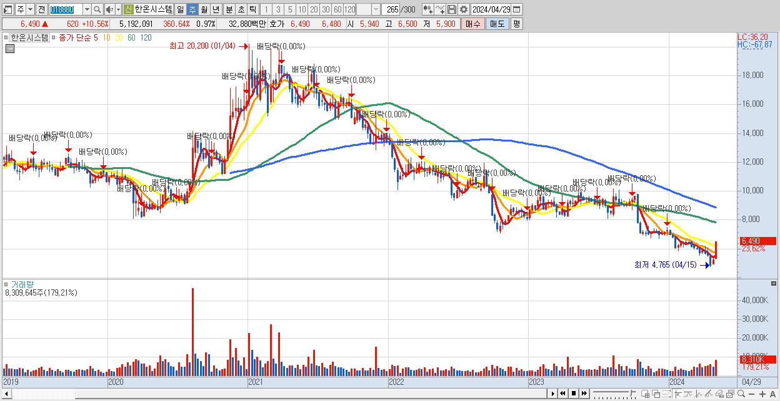Open the date calendar picker icon
This screenshot has height=401, width=780.
tap(516, 9)
